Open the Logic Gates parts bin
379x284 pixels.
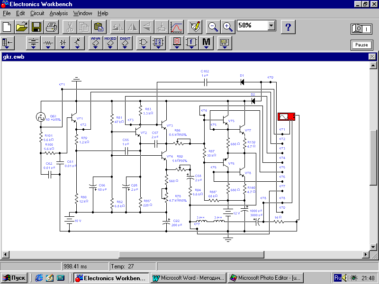144,43
